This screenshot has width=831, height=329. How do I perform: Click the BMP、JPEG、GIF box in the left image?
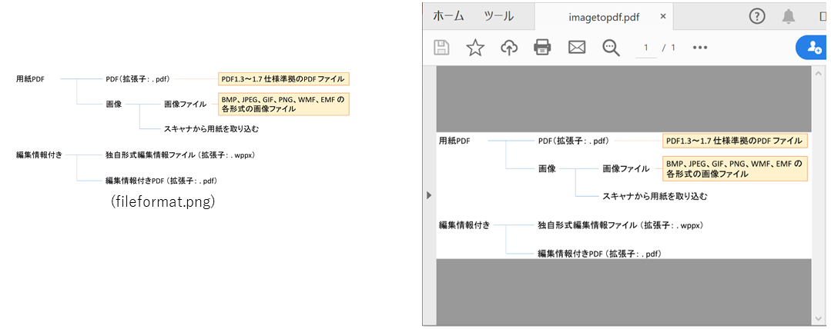coord(283,105)
